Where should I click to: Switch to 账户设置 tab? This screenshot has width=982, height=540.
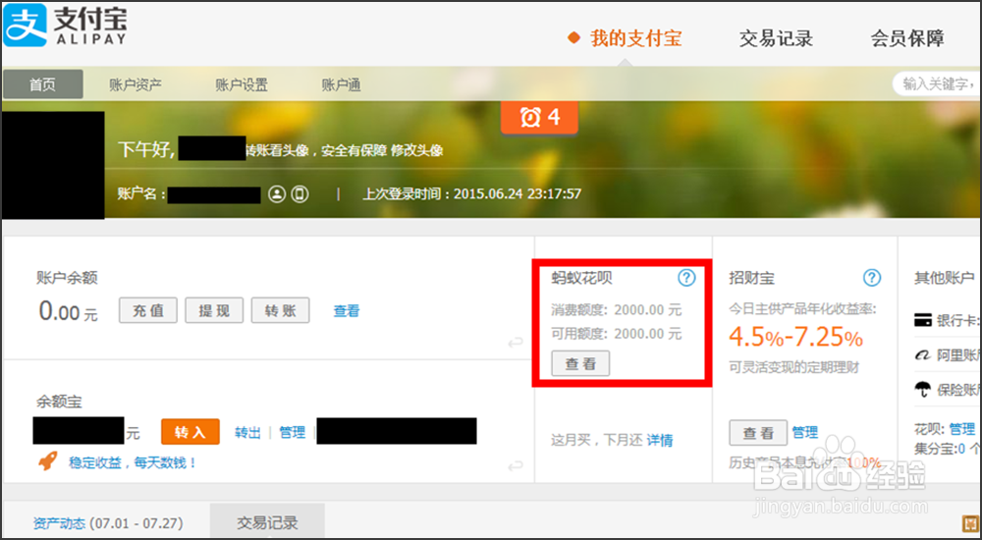click(242, 84)
